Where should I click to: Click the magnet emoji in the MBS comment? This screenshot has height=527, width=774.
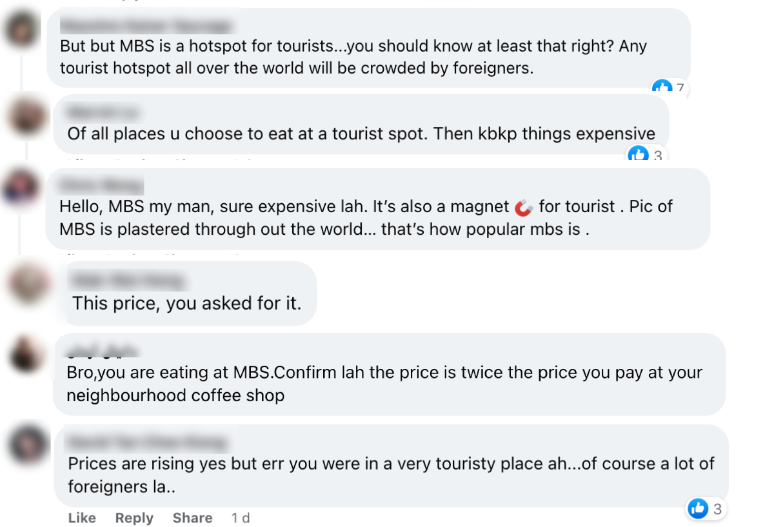(x=524, y=207)
